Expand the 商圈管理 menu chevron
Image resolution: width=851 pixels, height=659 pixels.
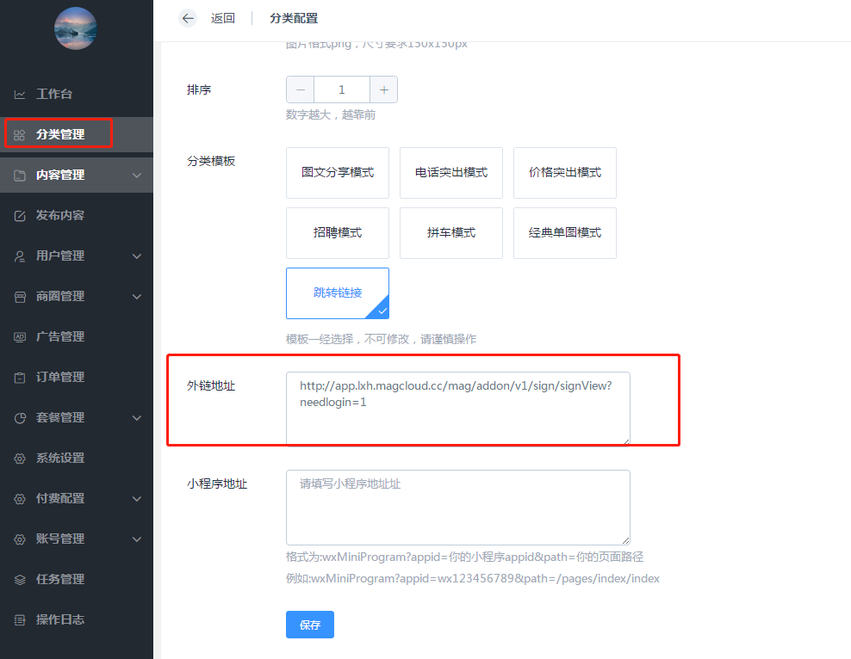click(136, 296)
